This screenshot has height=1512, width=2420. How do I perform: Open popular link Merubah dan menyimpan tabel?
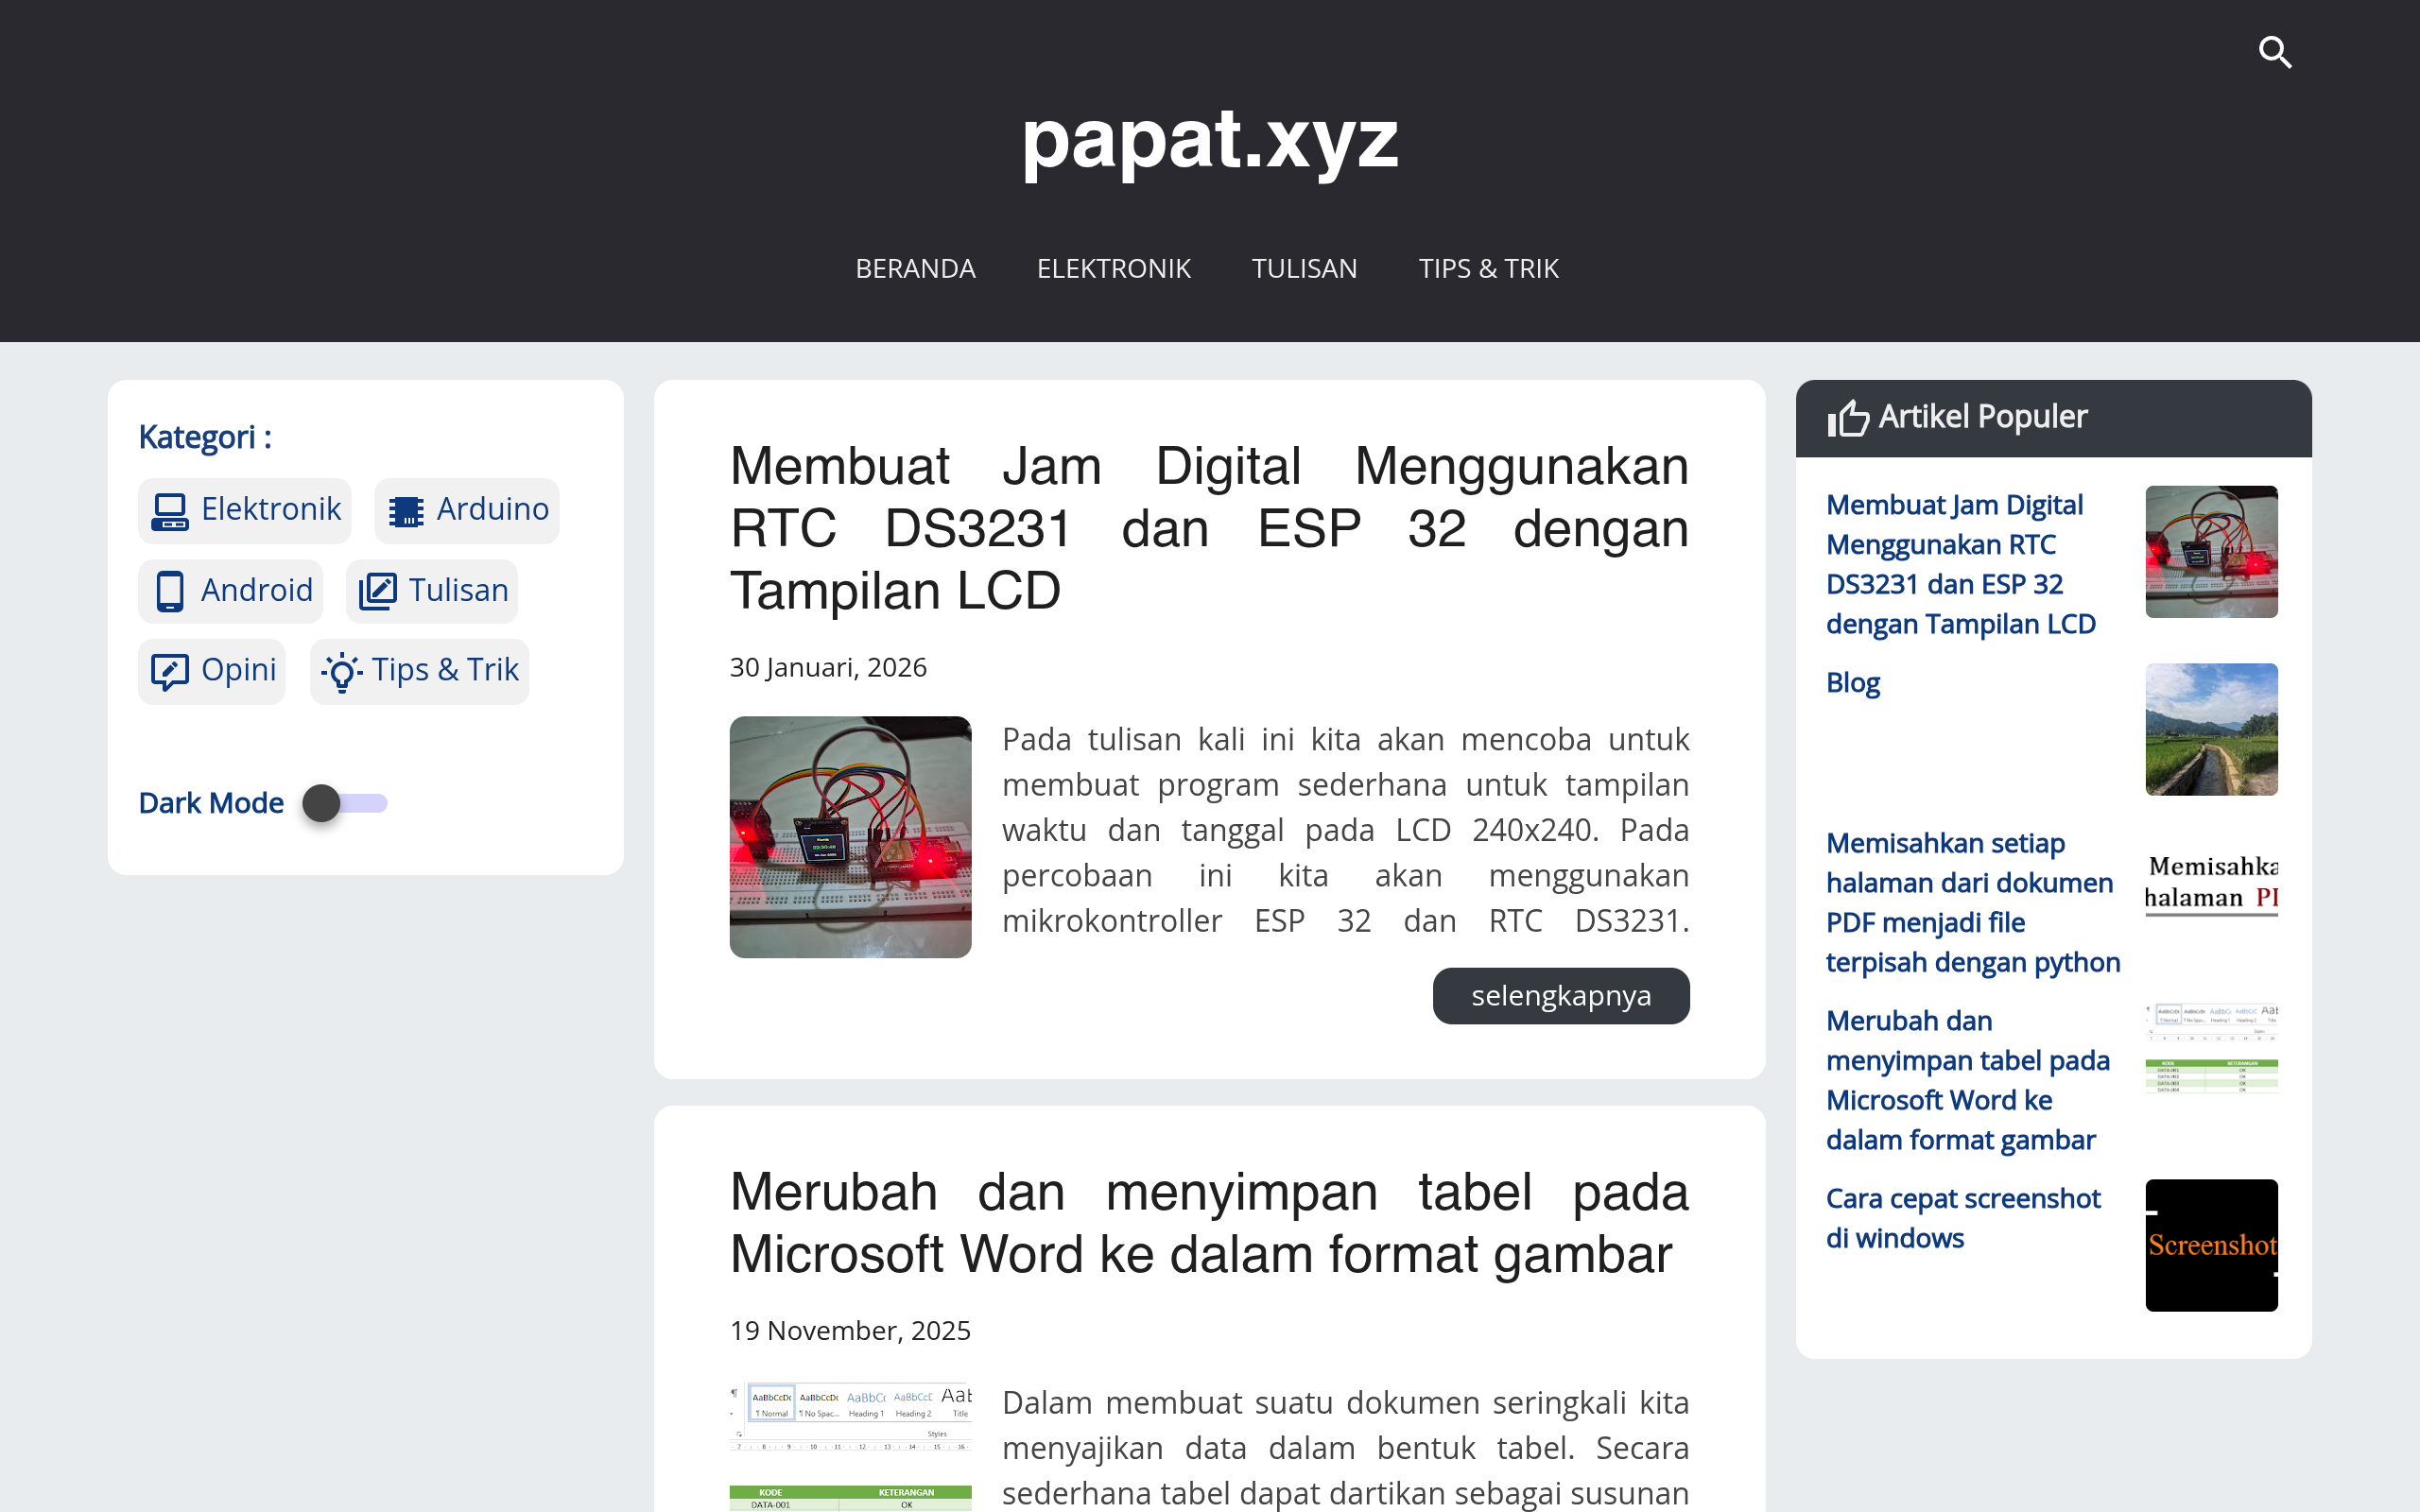pos(1967,1080)
